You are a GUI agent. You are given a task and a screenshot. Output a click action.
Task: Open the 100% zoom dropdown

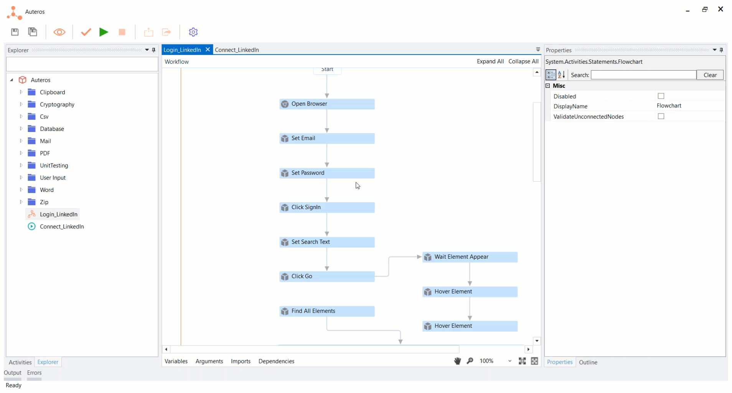click(x=509, y=361)
